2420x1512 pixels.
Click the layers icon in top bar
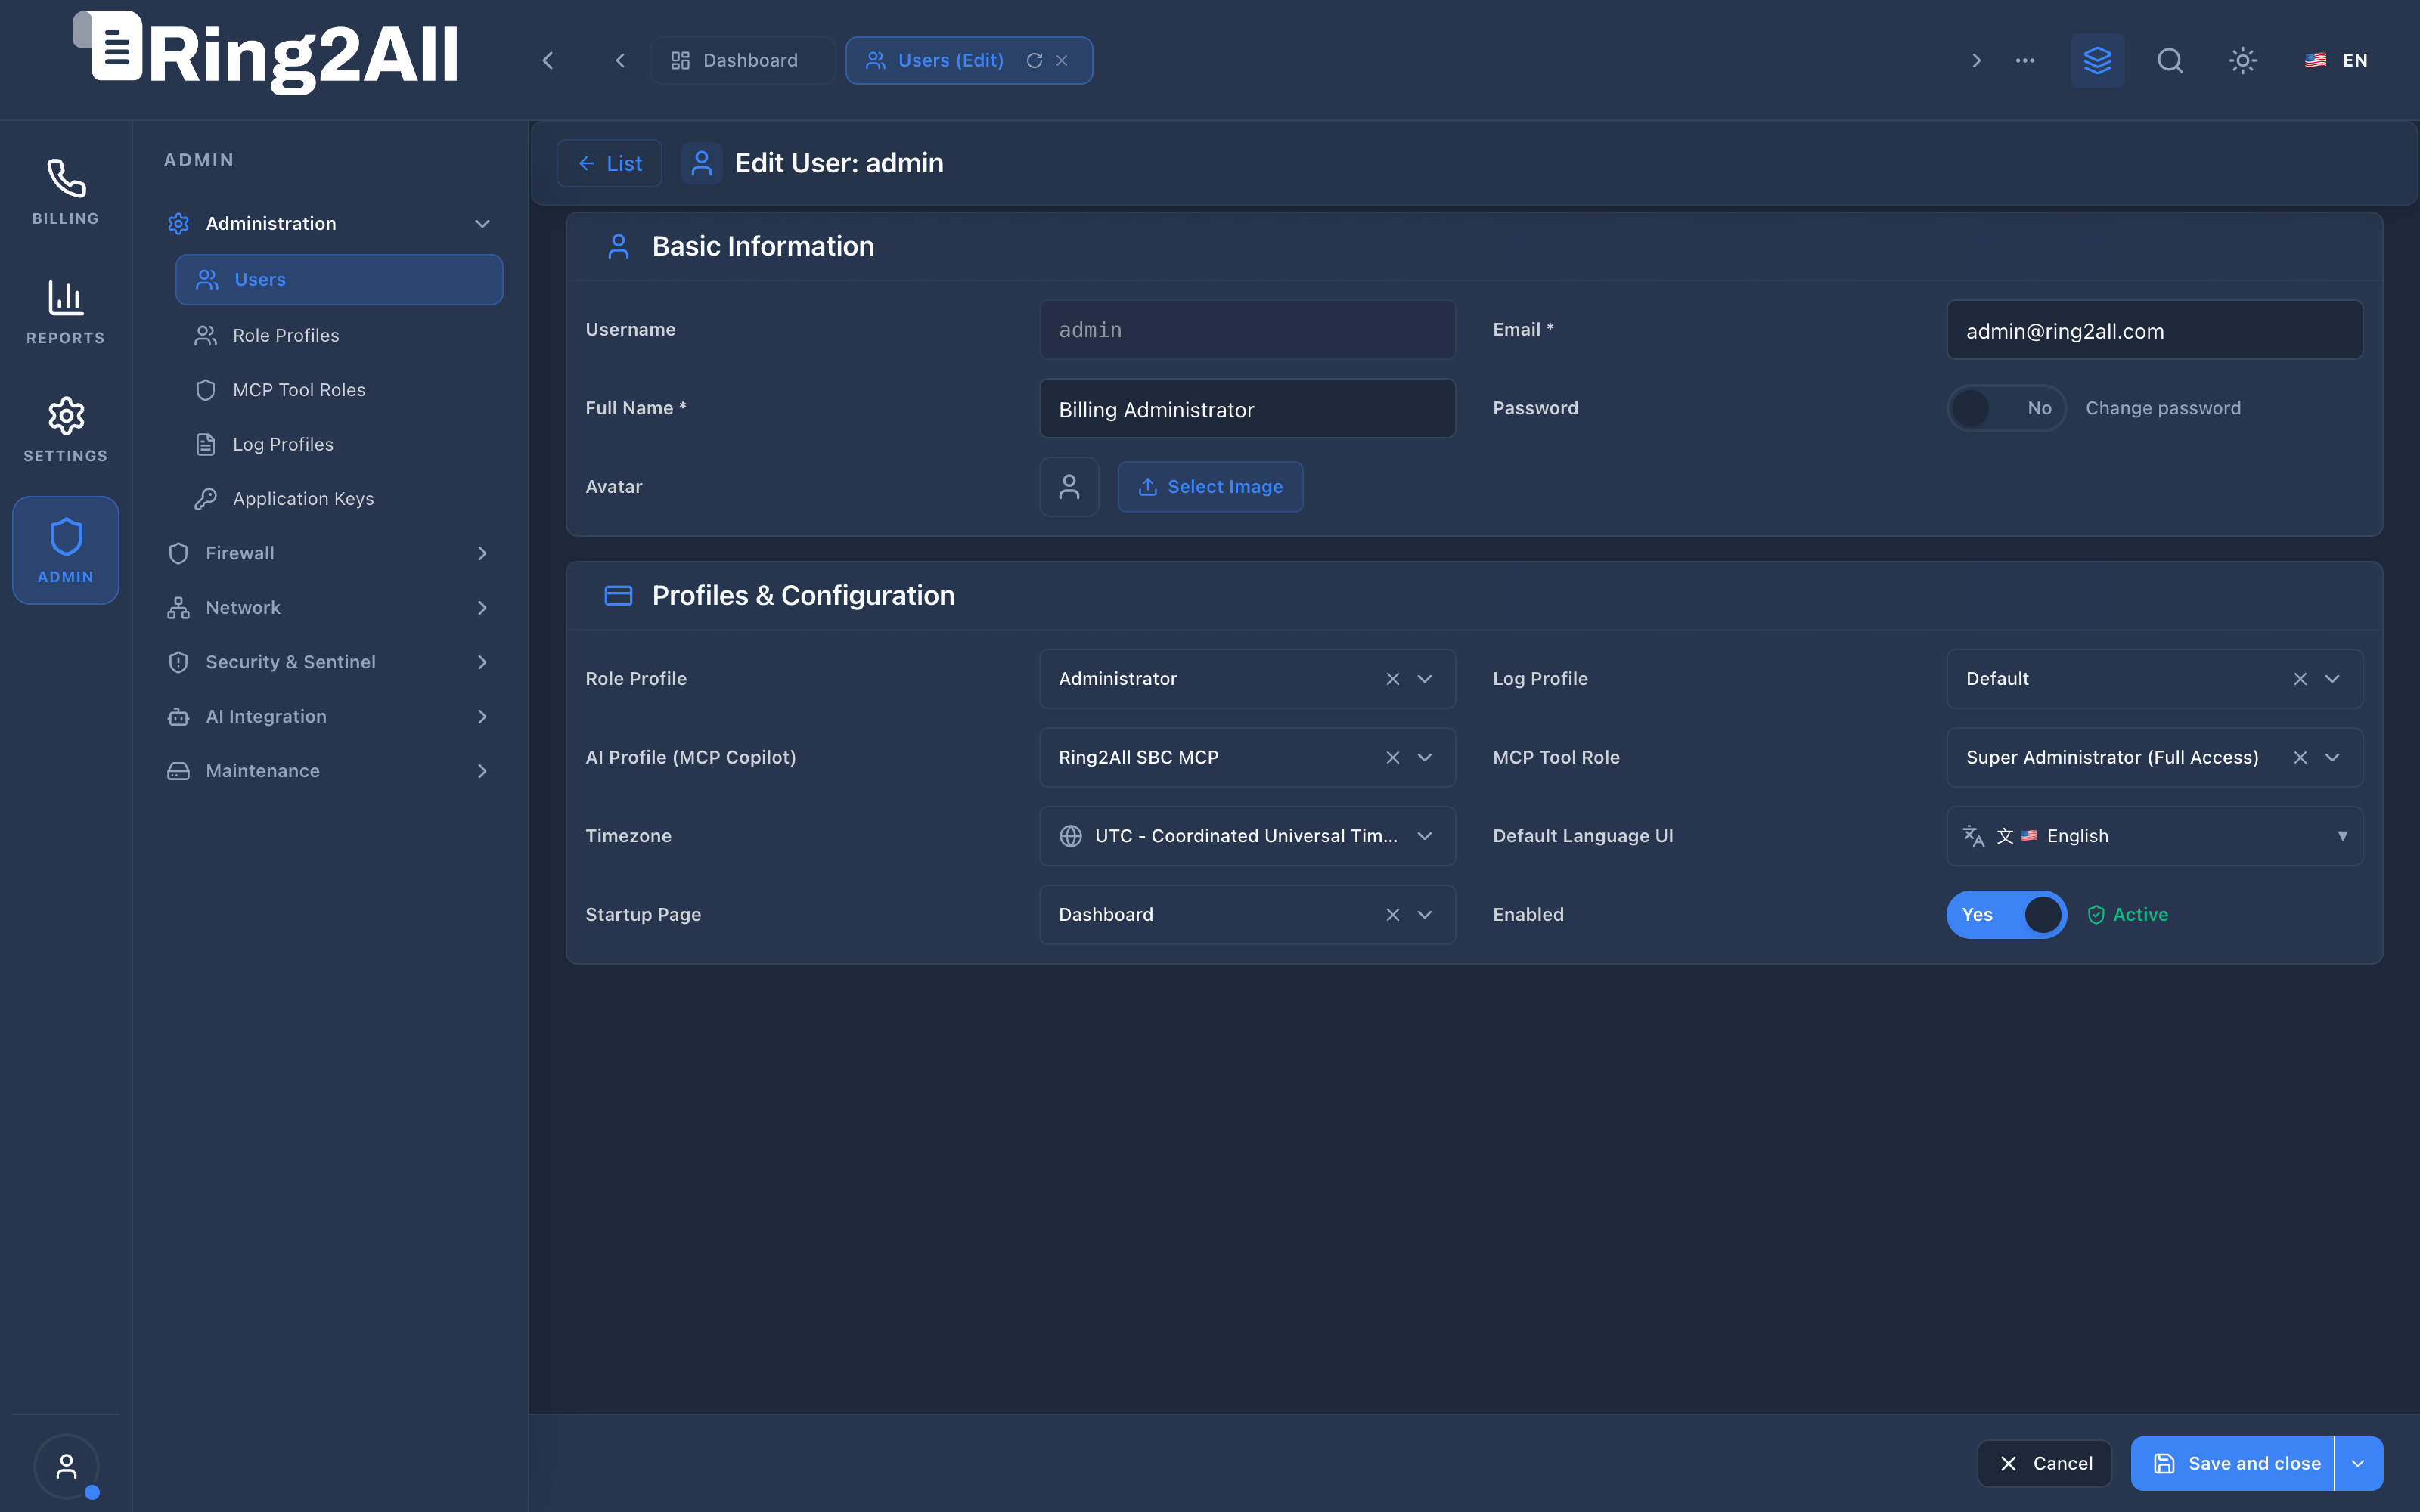coord(2097,60)
